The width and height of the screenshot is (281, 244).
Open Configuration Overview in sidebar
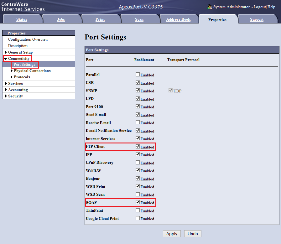pyautogui.click(x=28, y=39)
